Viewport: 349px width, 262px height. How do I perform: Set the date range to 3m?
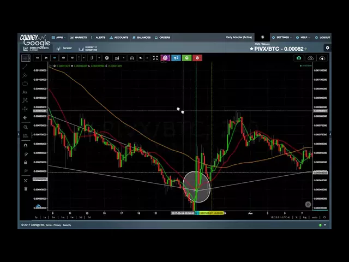point(53,217)
